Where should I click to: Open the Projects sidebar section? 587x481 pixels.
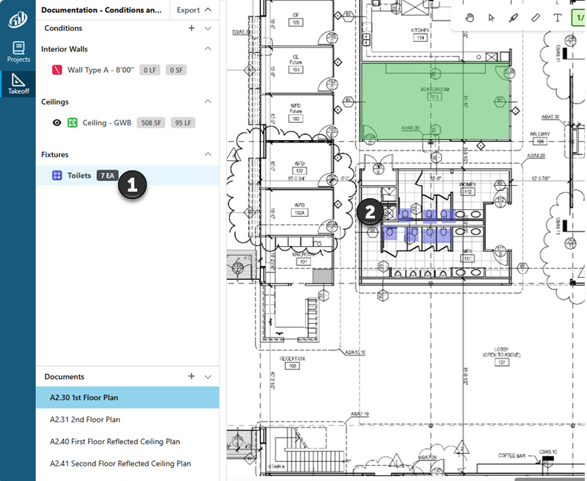pos(18,51)
